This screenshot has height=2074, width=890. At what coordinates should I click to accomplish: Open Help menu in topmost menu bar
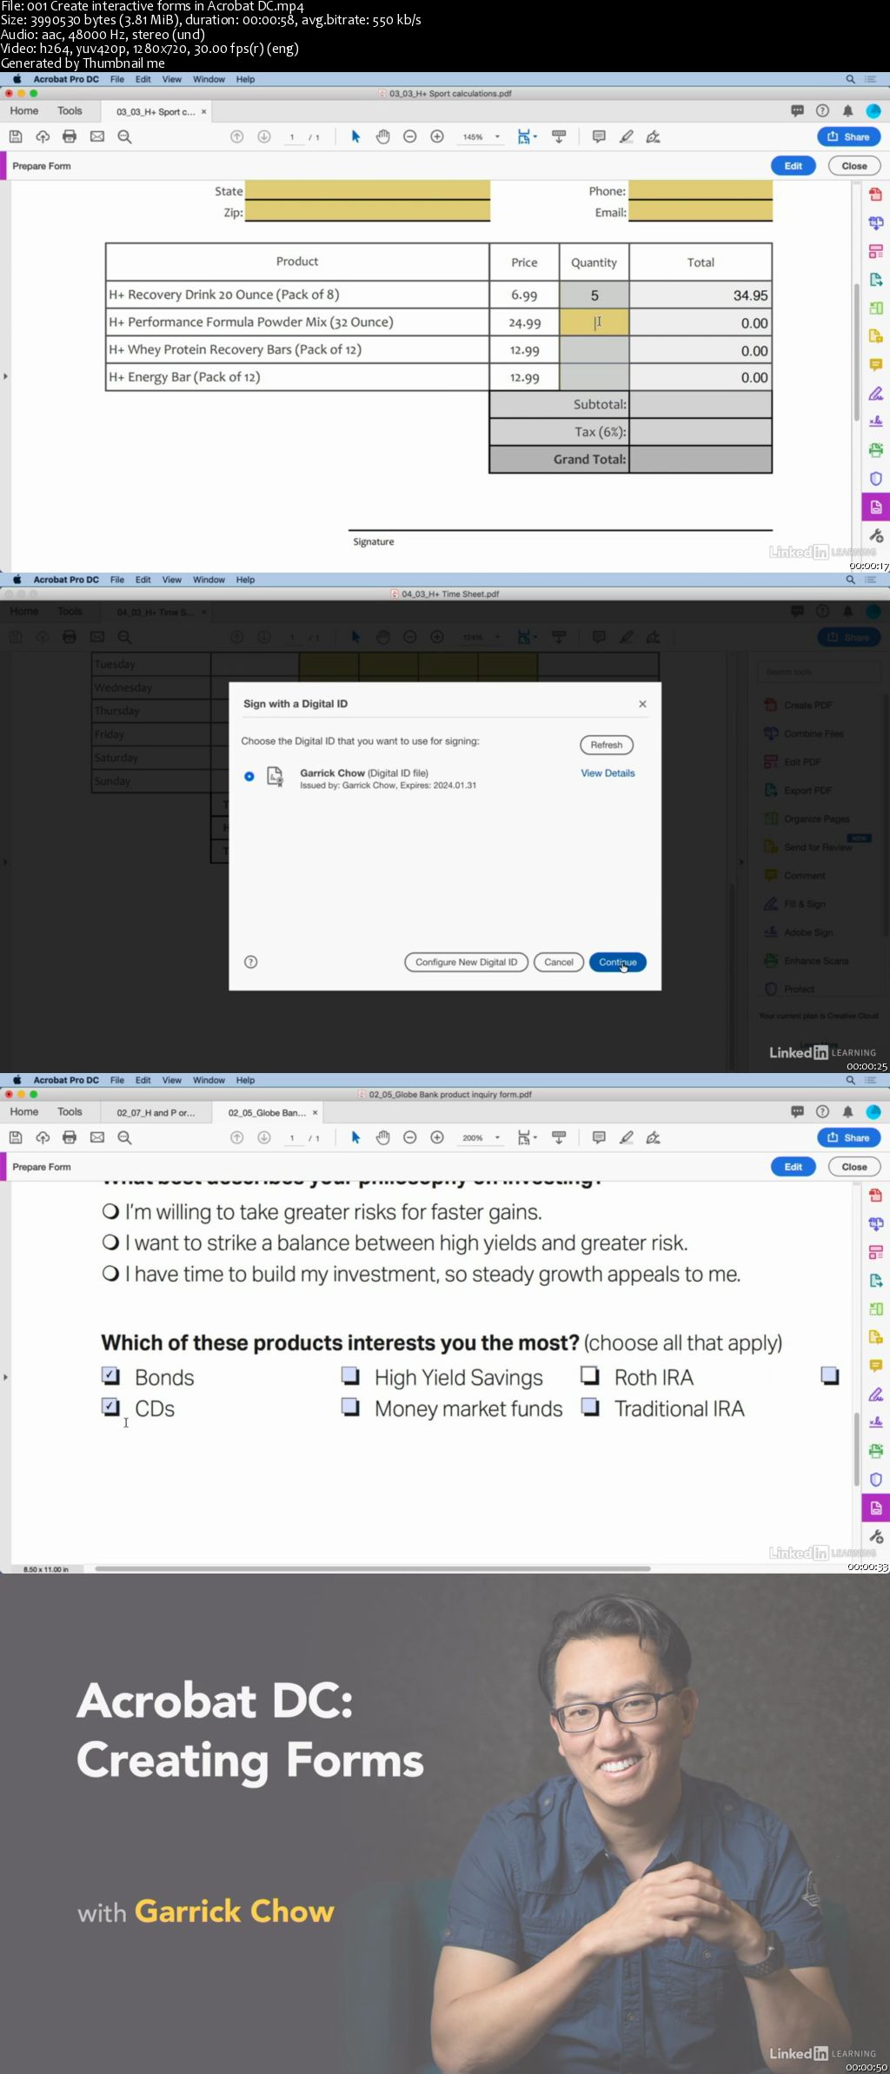[246, 79]
